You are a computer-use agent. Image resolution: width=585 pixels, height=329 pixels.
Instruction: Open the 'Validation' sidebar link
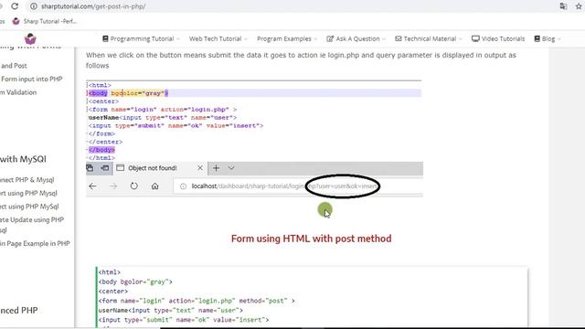pyautogui.click(x=18, y=92)
